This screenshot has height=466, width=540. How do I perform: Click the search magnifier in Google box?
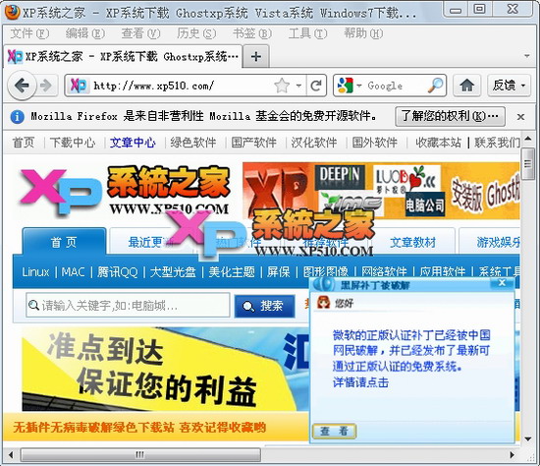pos(435,85)
